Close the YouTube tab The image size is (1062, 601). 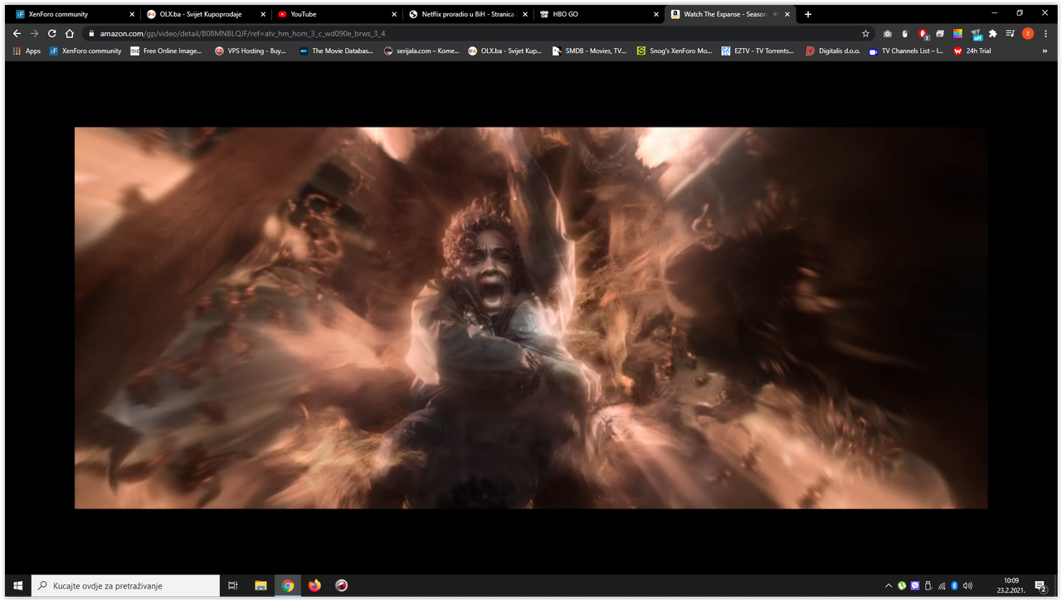[394, 14]
